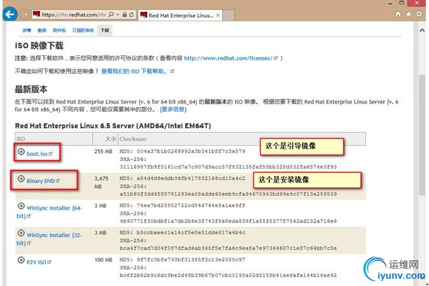Click the URL address field
The width and height of the screenshot is (429, 286).
coord(73,15)
